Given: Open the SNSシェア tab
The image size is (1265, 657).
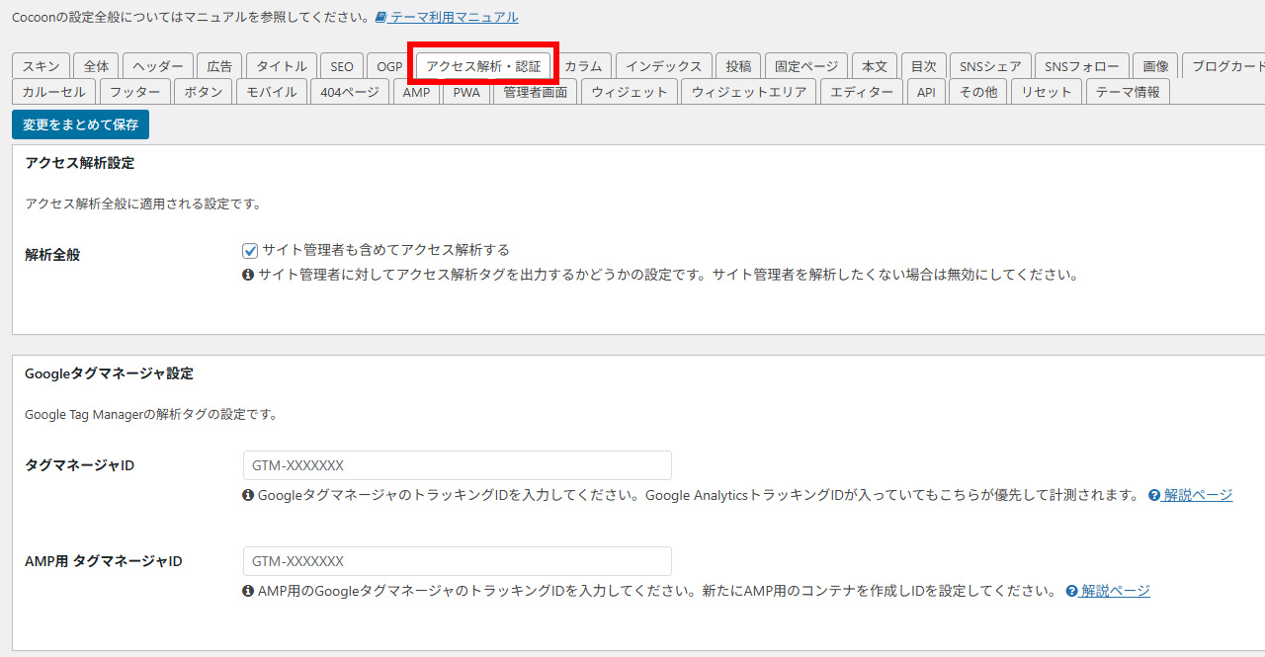Looking at the screenshot, I should point(989,65).
